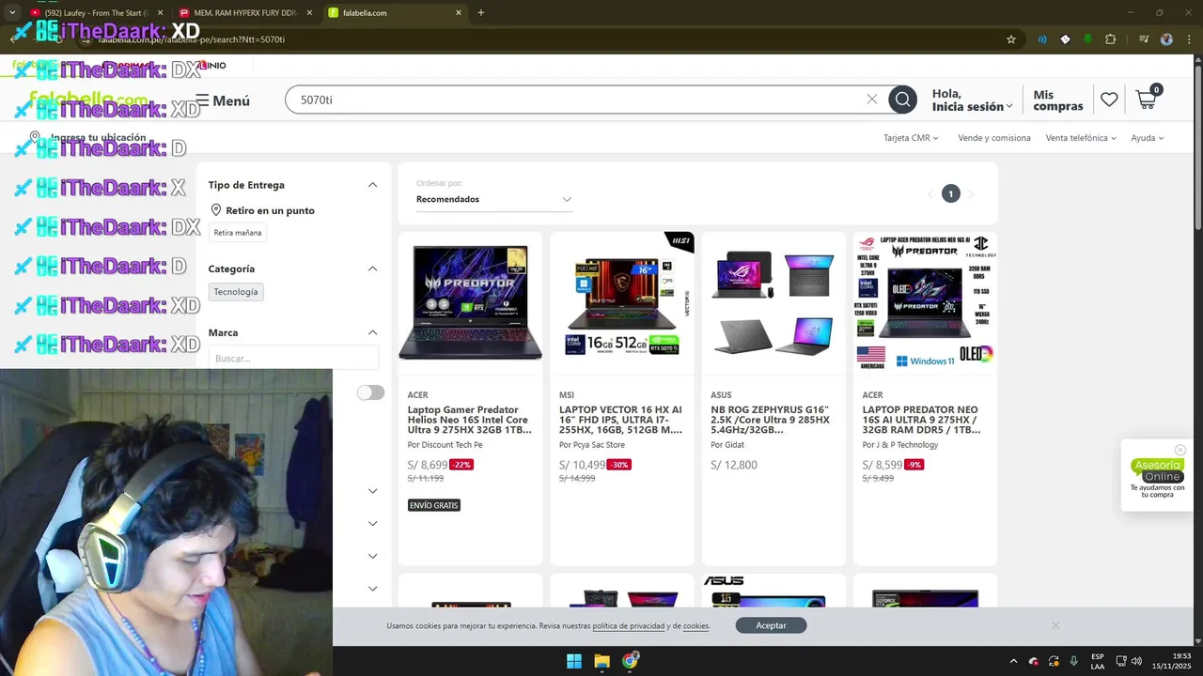Click the Marca Buscar input field
The image size is (1203, 676).
click(293, 358)
